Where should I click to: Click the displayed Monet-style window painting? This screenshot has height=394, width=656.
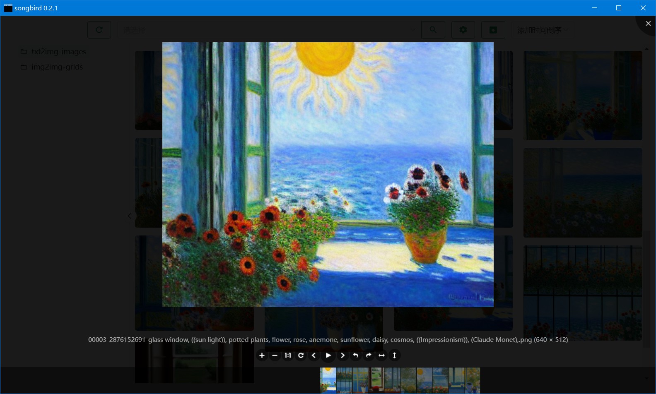328,175
